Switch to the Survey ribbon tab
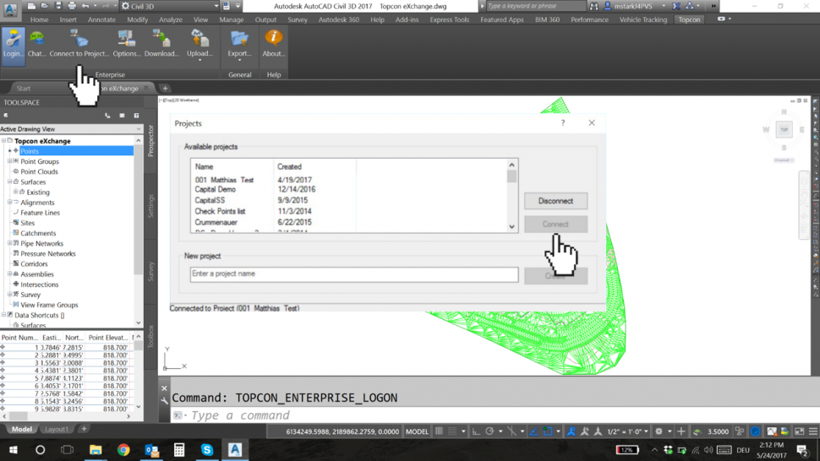The image size is (820, 461). pyautogui.click(x=297, y=19)
